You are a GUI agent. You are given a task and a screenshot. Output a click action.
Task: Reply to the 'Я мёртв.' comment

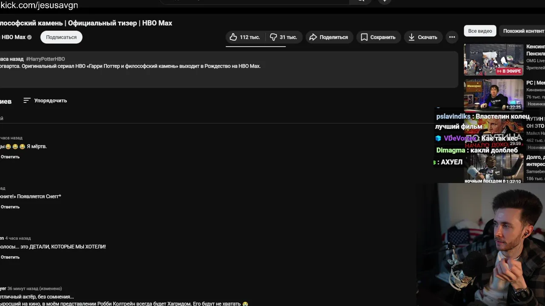click(x=10, y=157)
